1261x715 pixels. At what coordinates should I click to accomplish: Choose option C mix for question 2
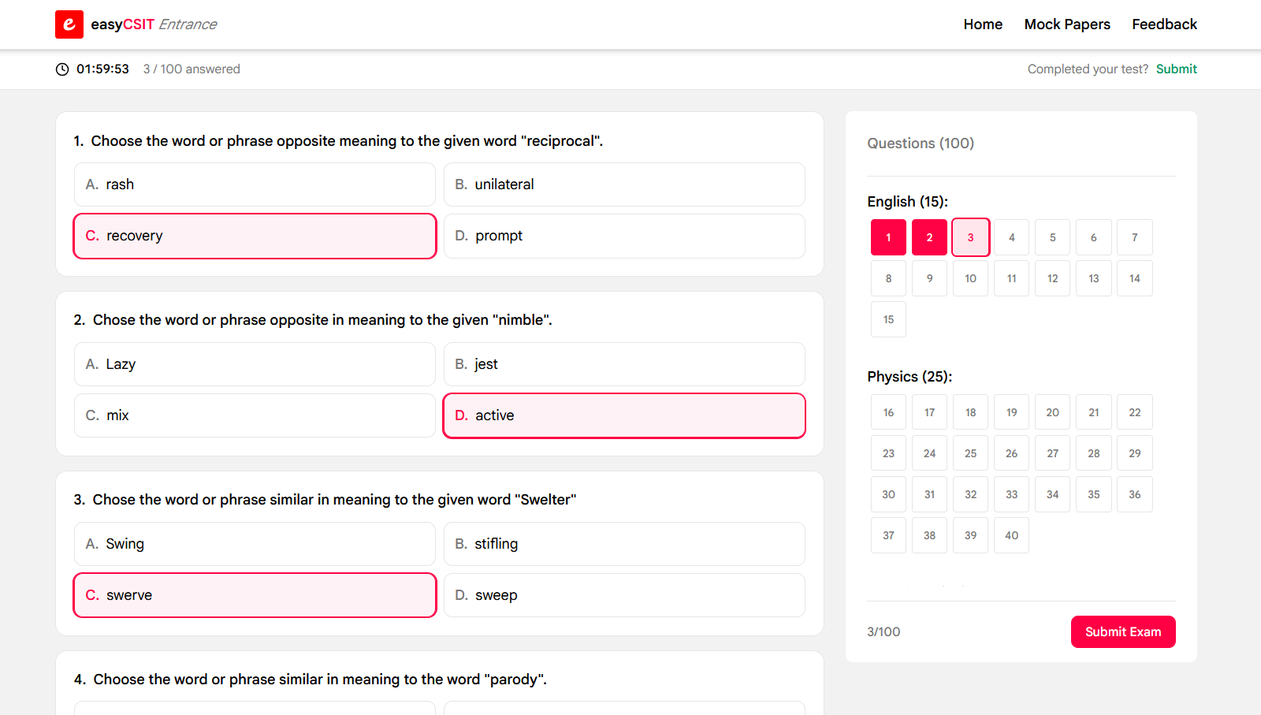click(x=255, y=415)
